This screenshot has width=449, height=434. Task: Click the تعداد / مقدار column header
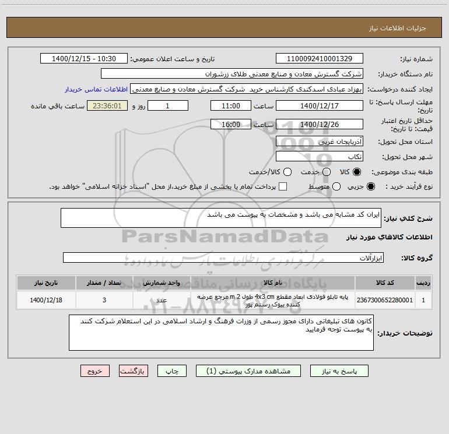click(104, 283)
